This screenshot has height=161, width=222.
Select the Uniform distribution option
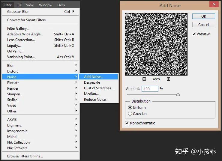point(130,108)
